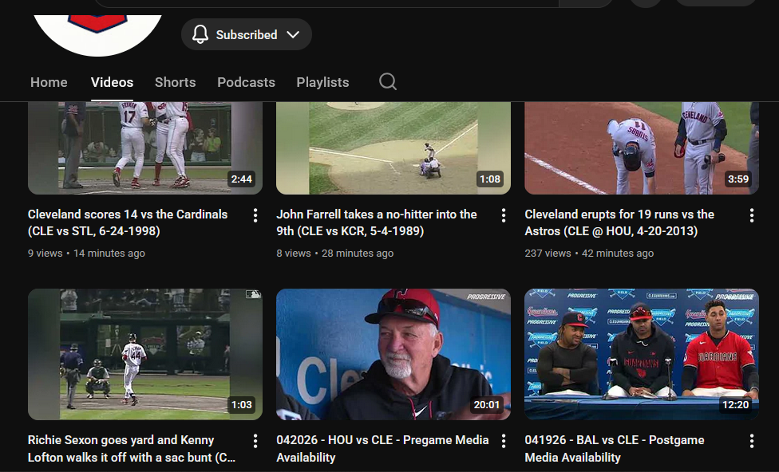Open the Playlists tab
The image size is (779, 472).
[323, 82]
